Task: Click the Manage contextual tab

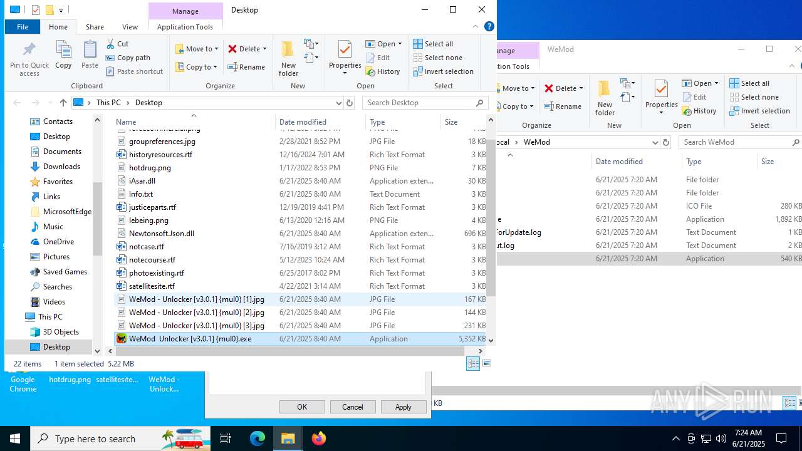Action: pos(185,11)
